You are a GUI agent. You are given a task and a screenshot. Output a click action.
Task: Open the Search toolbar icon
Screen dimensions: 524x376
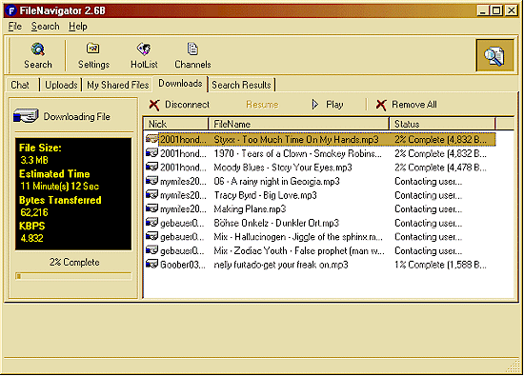pos(38,49)
